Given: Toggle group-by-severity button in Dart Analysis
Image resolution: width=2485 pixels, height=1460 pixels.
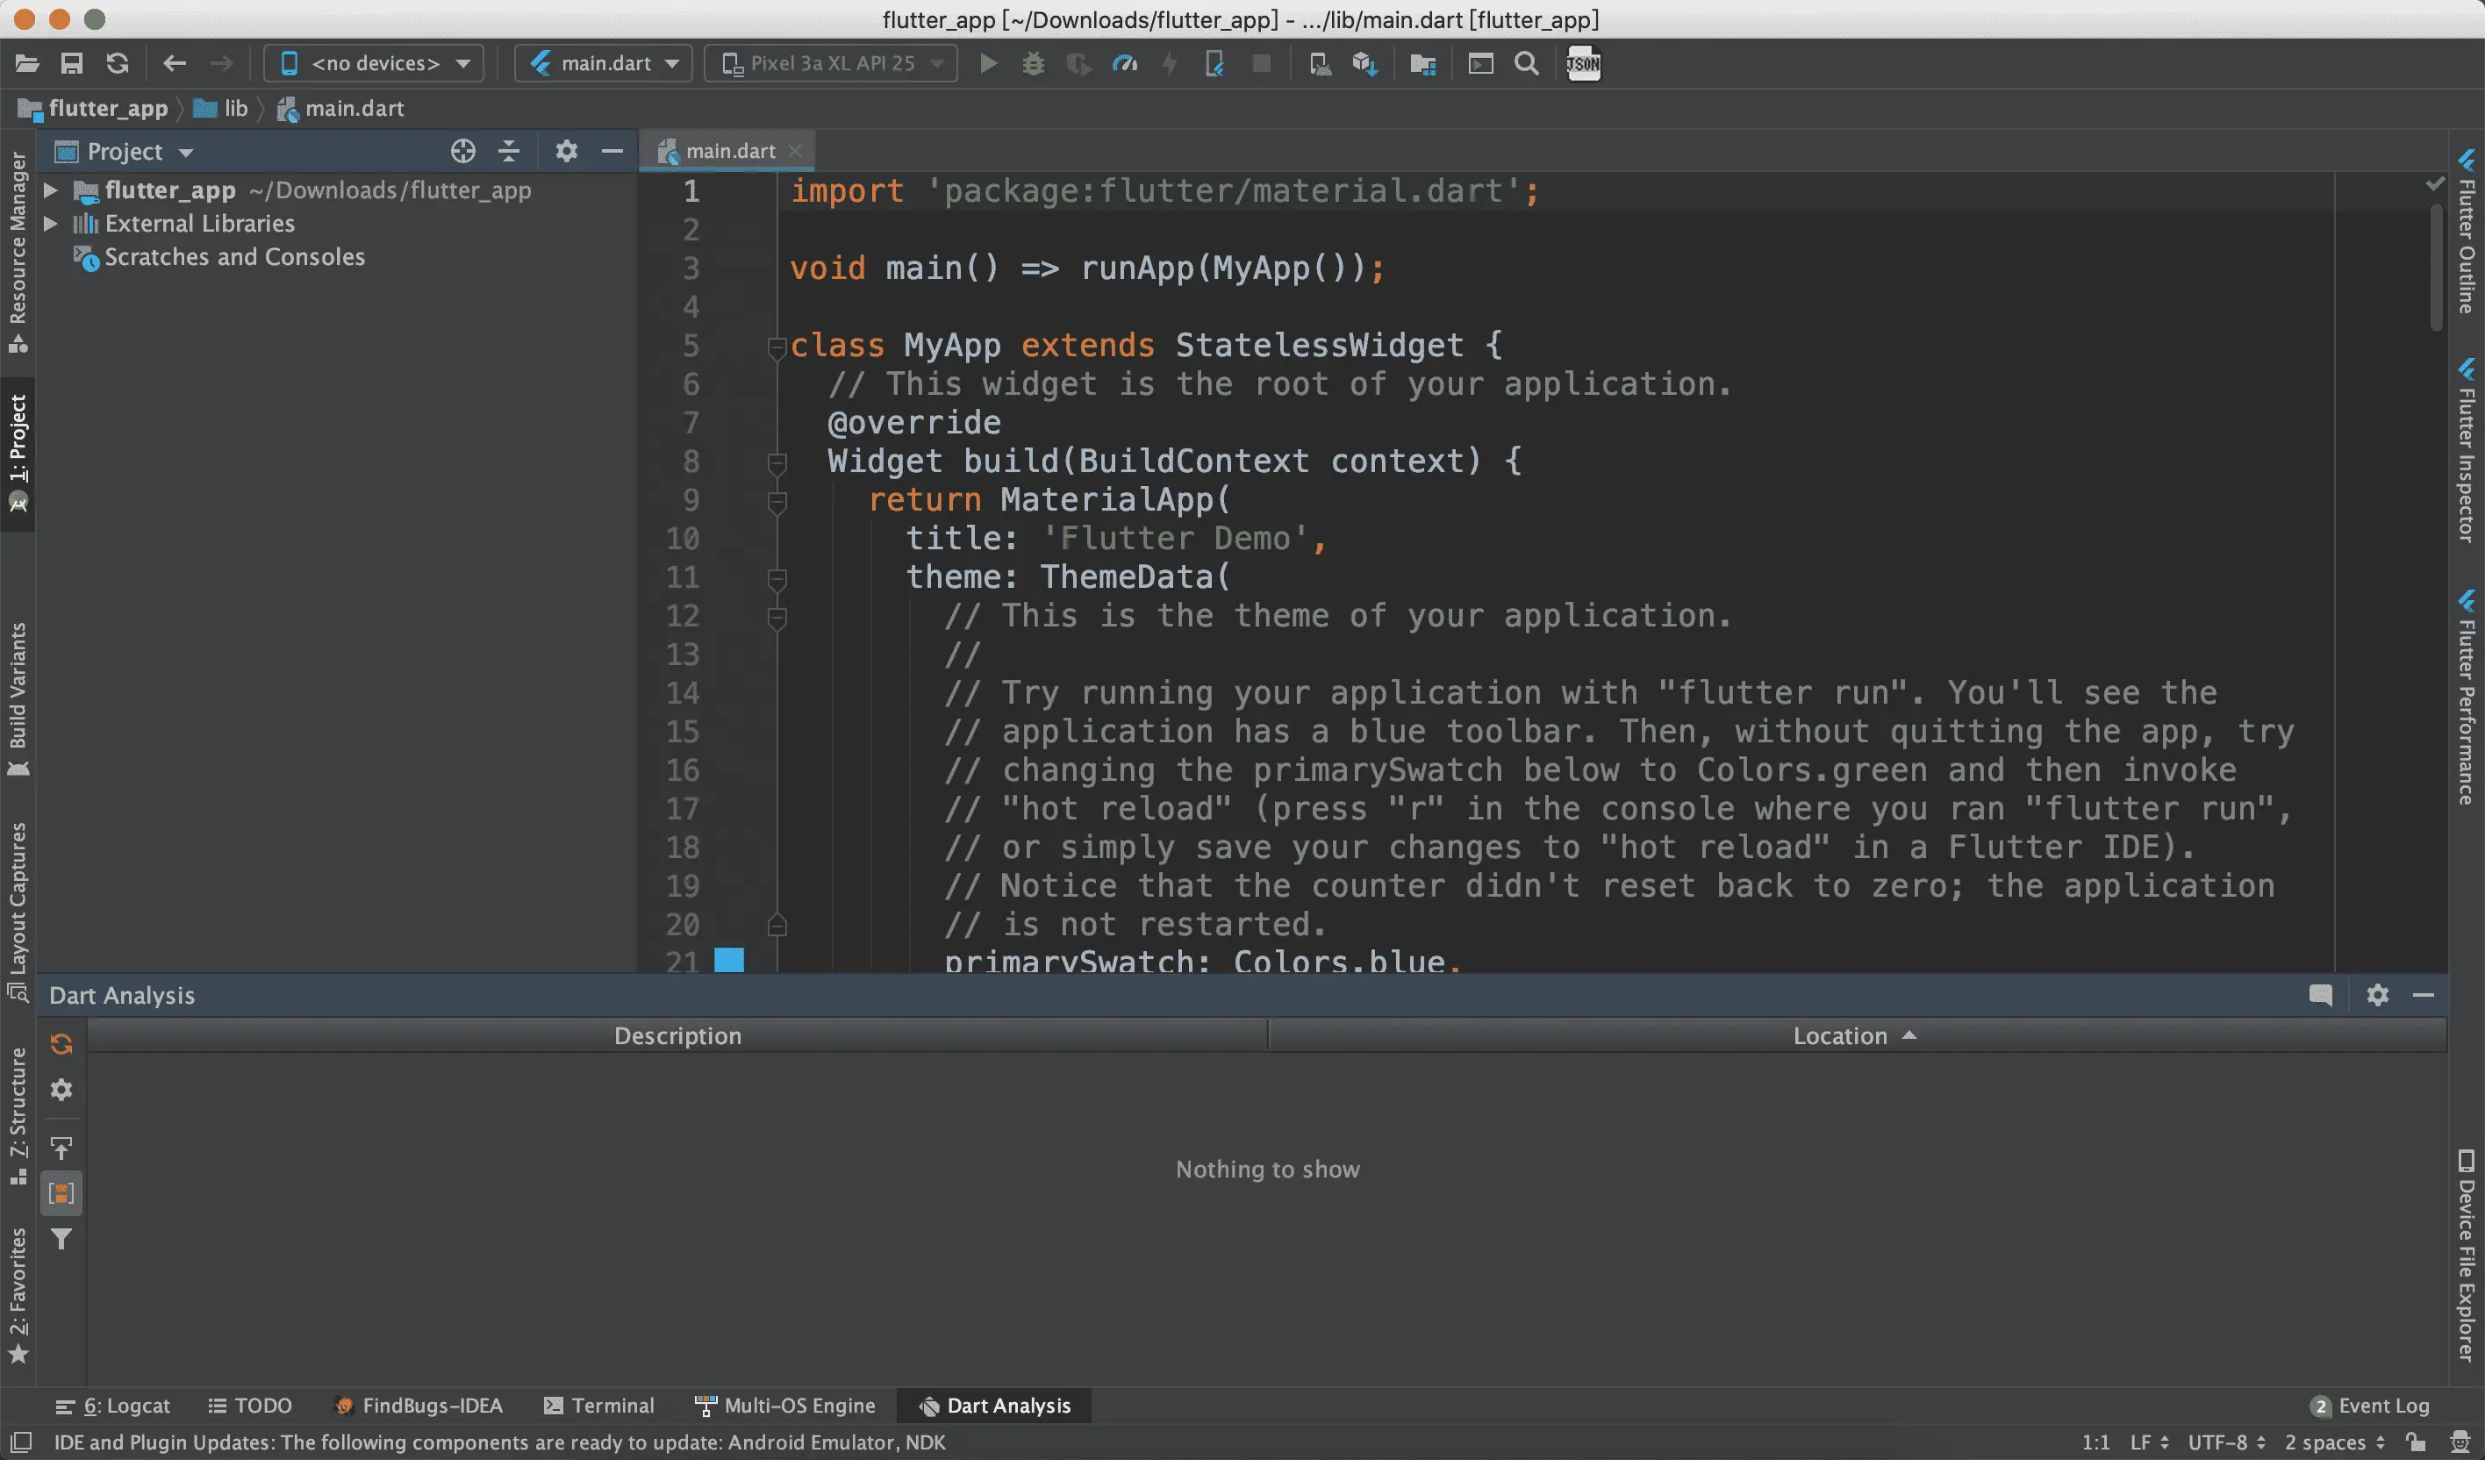Looking at the screenshot, I should [61, 1194].
